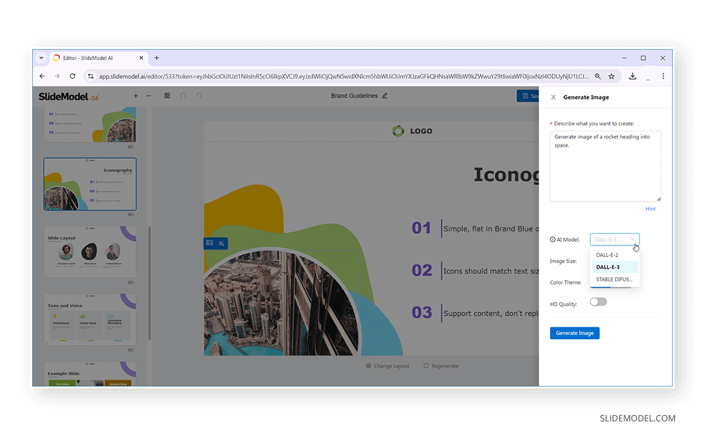Open the Hint link

[650, 209]
